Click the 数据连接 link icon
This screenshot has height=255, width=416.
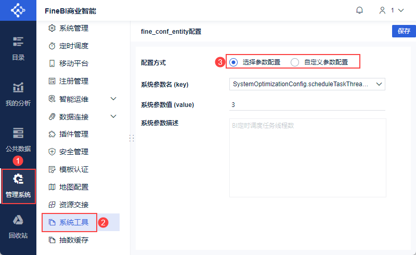coord(52,117)
